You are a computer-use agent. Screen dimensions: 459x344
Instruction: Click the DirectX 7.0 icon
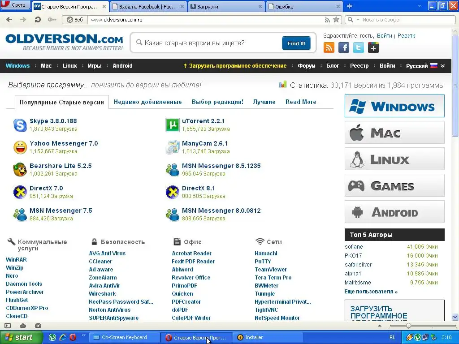(x=20, y=192)
